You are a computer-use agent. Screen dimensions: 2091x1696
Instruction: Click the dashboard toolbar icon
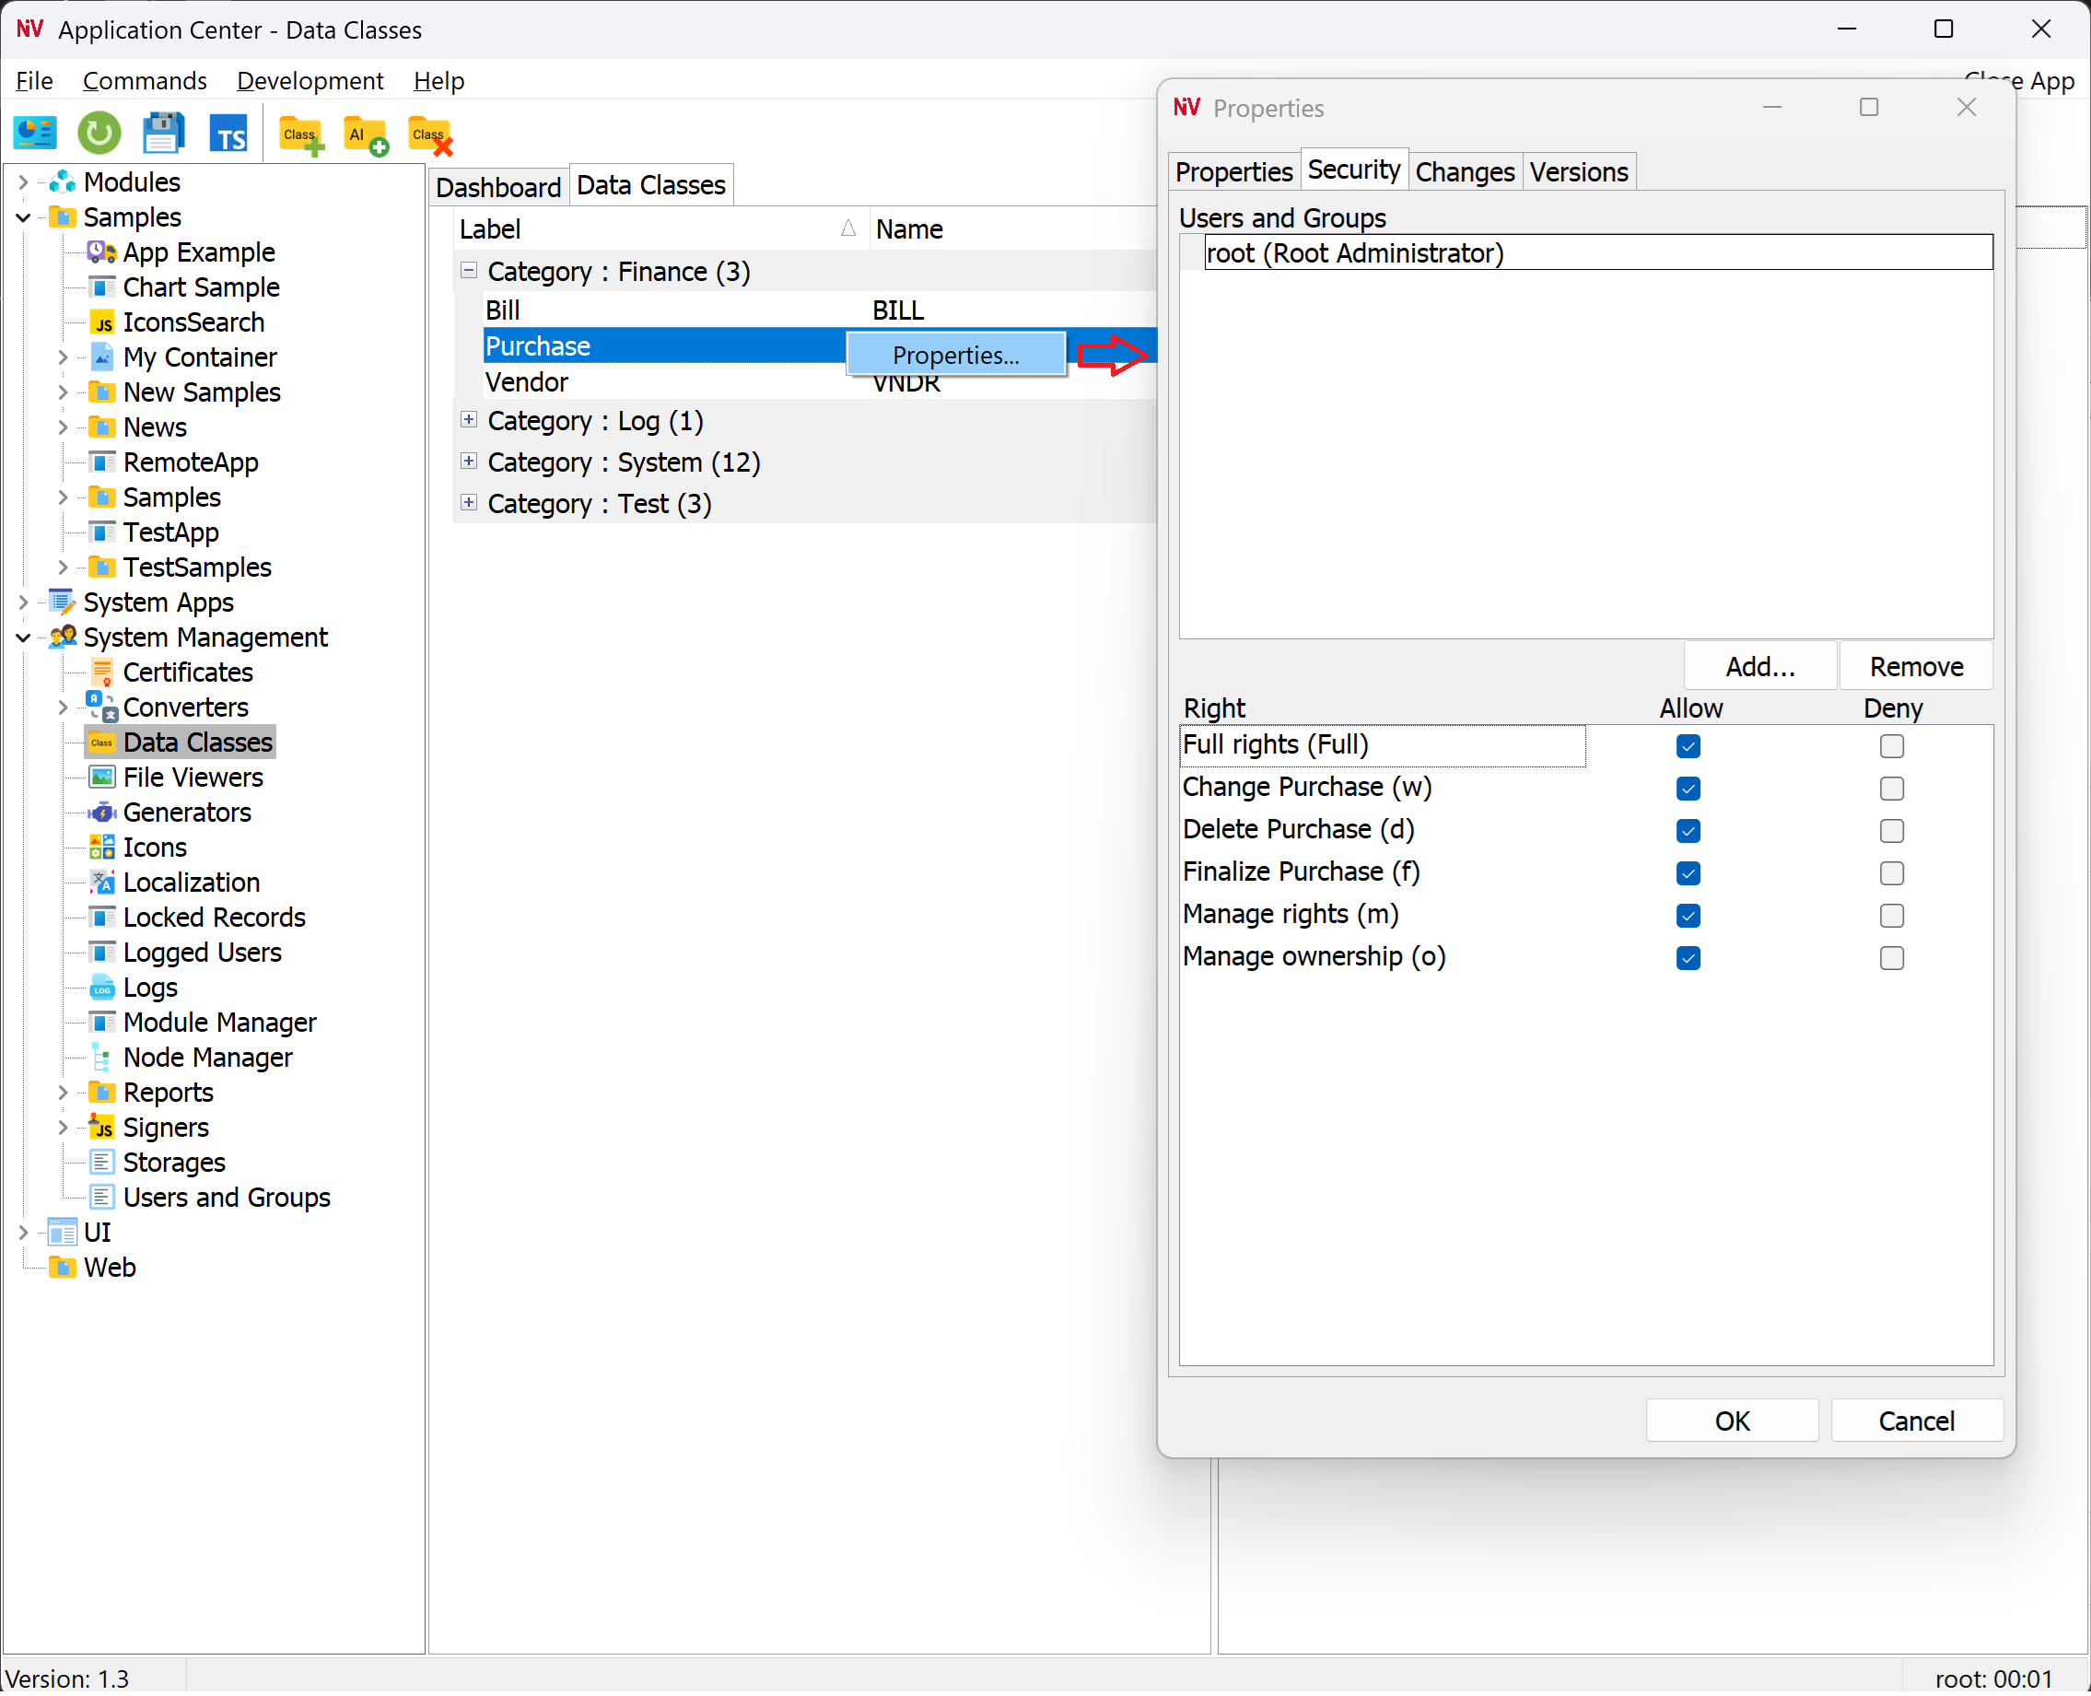(35, 133)
